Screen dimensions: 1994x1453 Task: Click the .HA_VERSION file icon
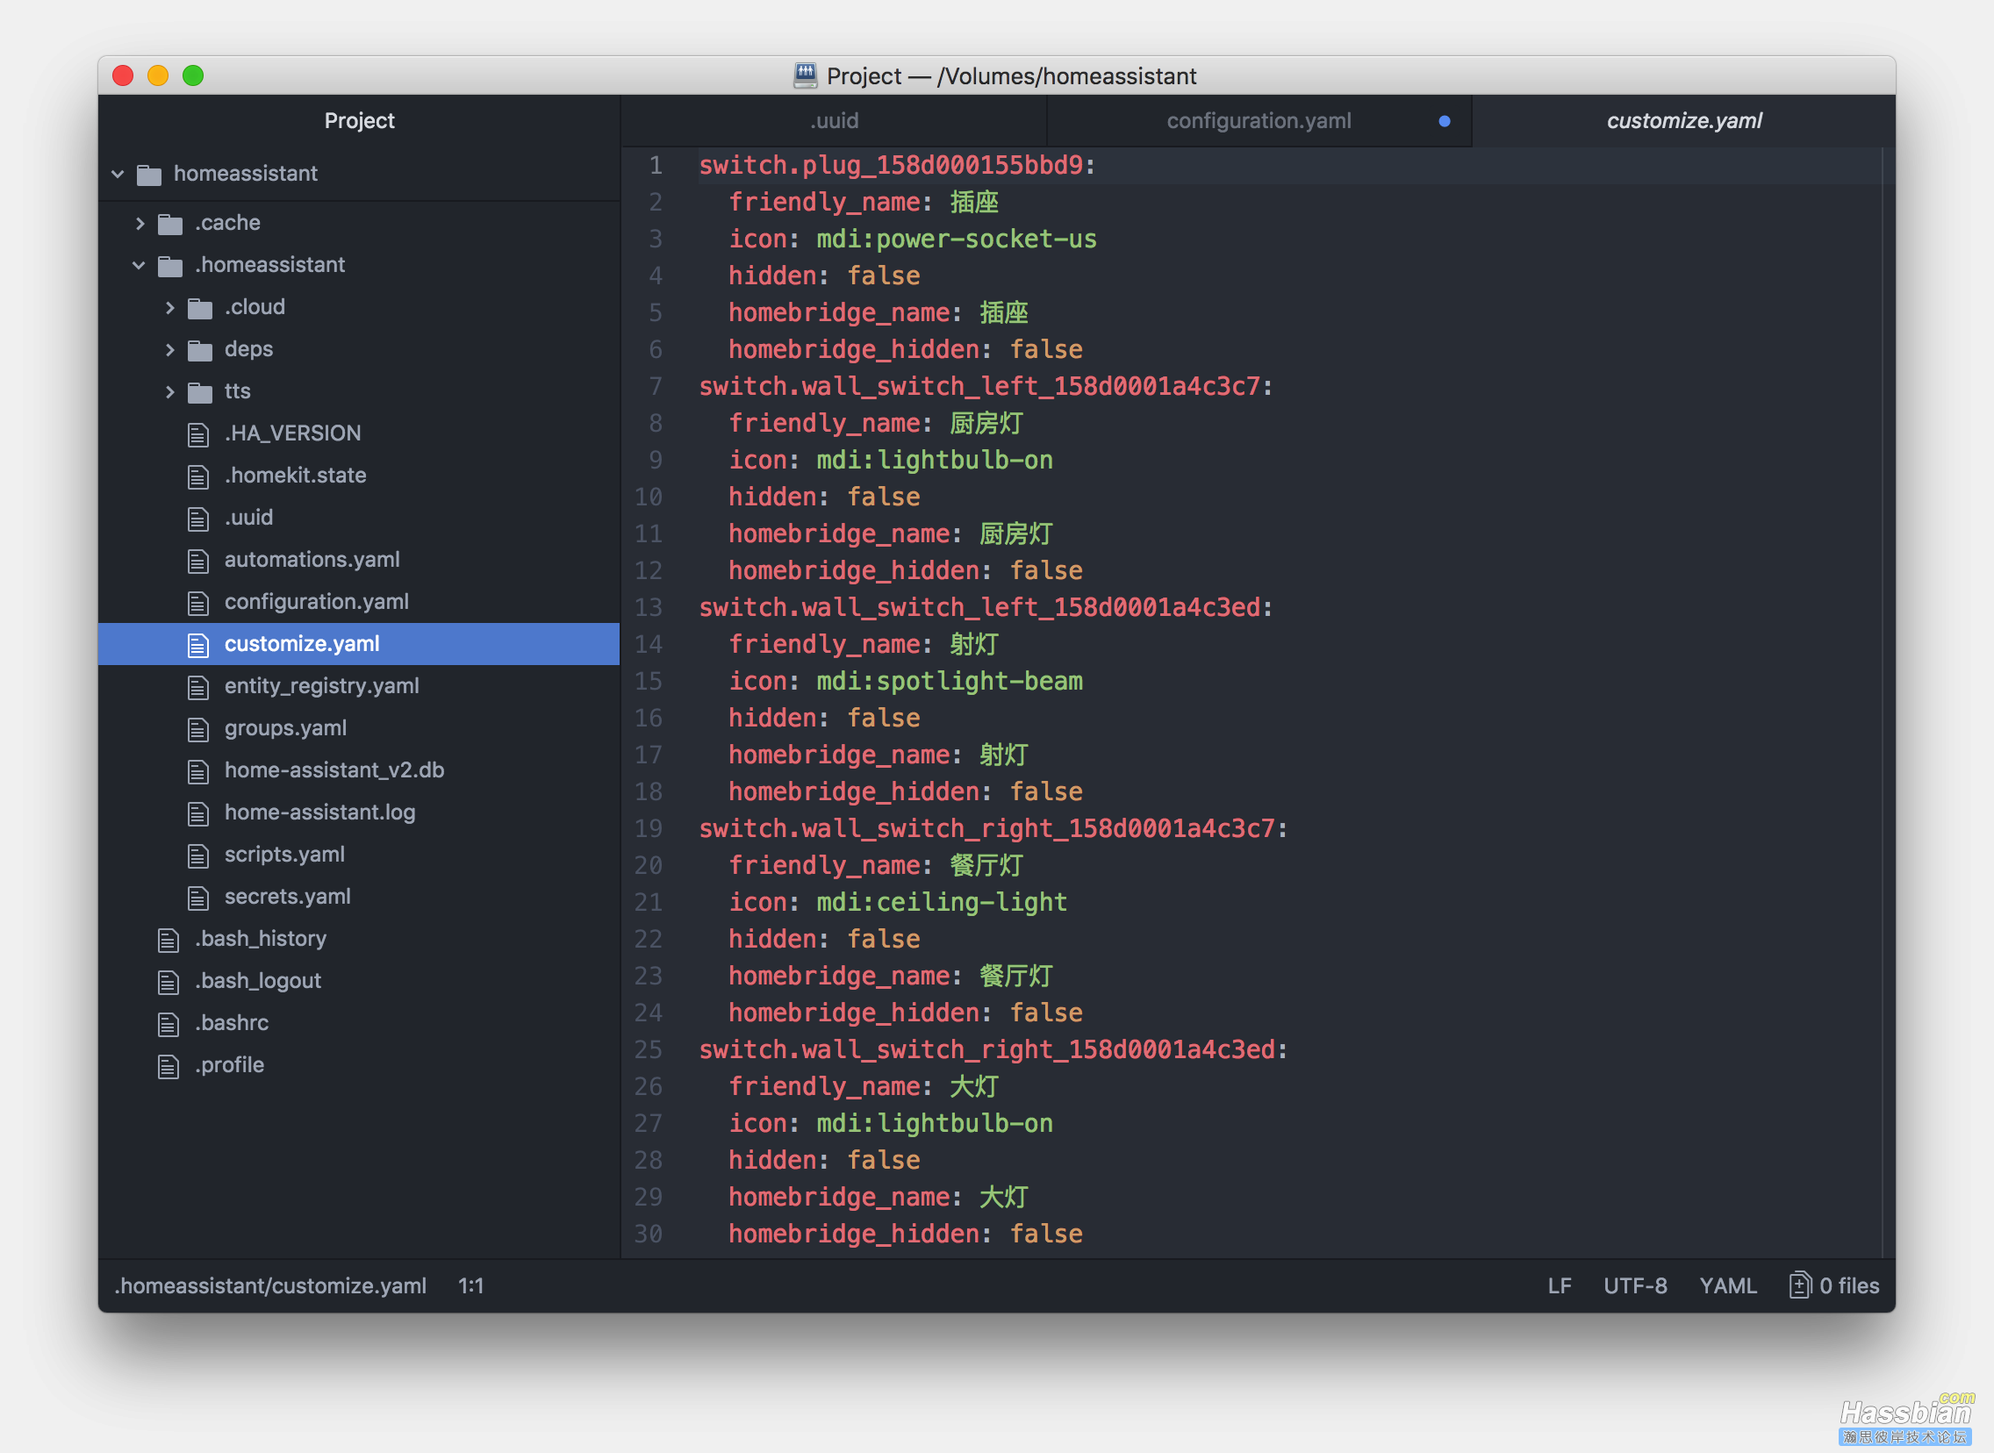point(197,433)
